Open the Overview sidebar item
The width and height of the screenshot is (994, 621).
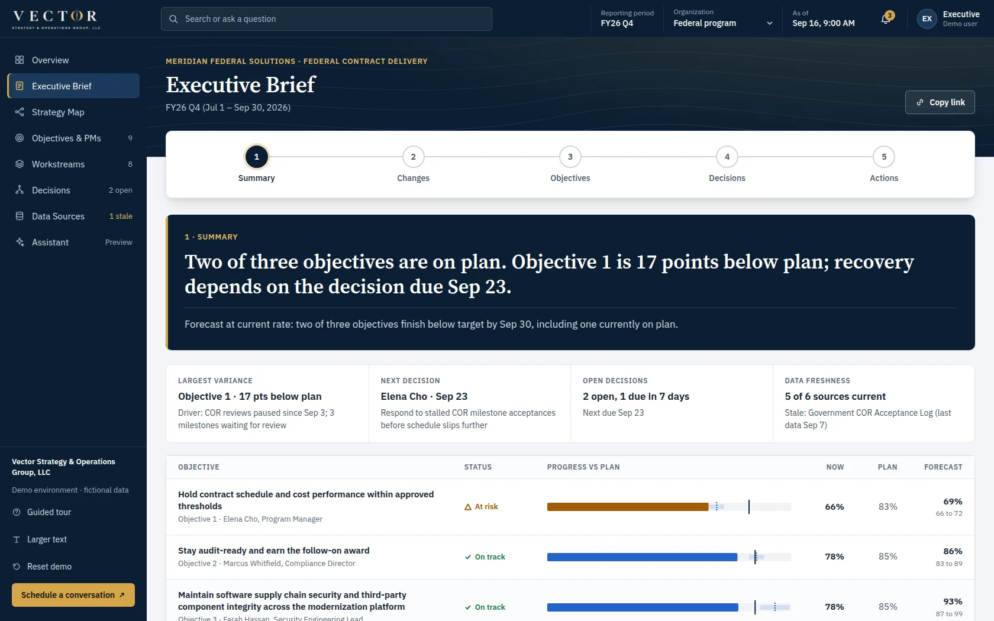(73, 60)
